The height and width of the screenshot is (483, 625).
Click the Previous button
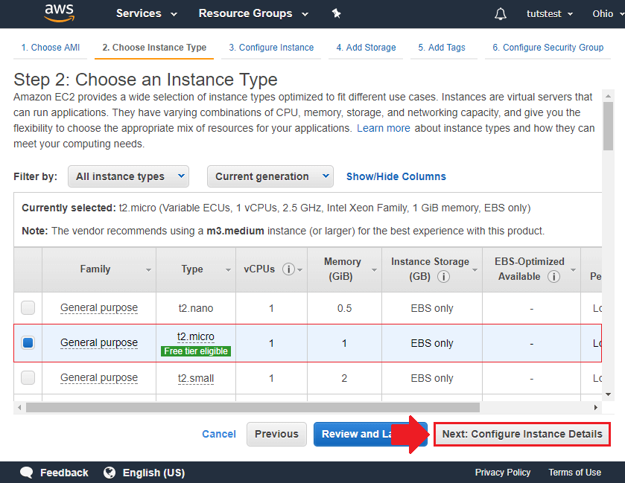click(x=276, y=434)
